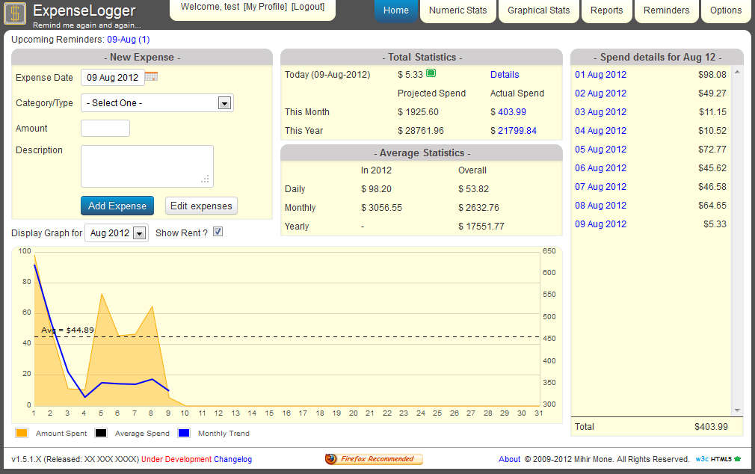This screenshot has height=474, width=755.
Task: Go to the Reminders tab
Action: click(666, 10)
